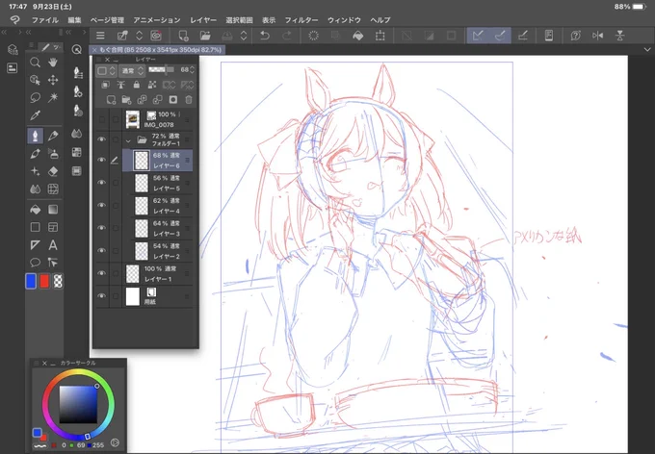Image resolution: width=655 pixels, height=454 pixels.
Task: Select the Eraser tool
Action: 53,171
